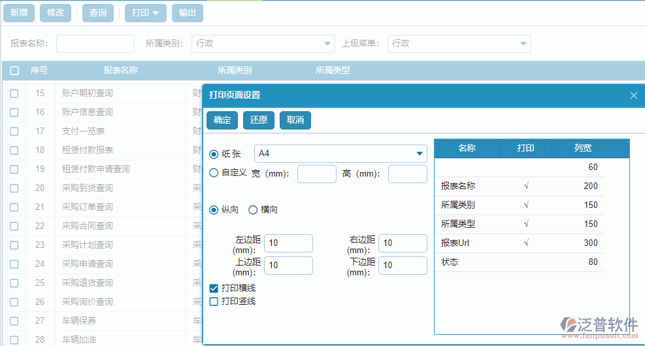Expand the 上级菜单 dropdown

point(523,44)
